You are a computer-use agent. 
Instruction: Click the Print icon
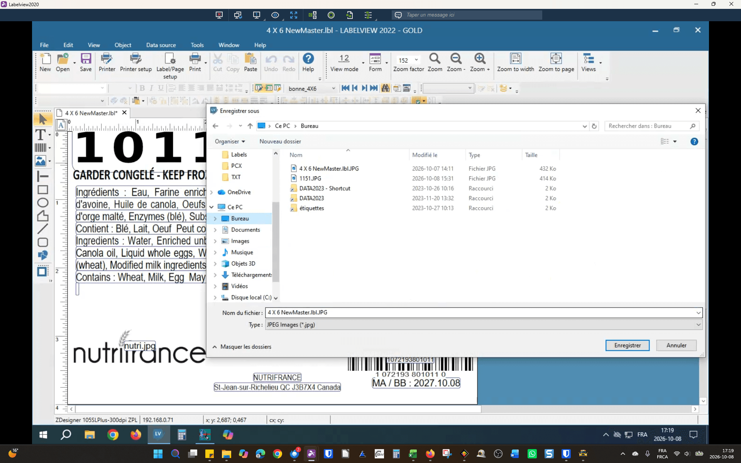tap(195, 63)
